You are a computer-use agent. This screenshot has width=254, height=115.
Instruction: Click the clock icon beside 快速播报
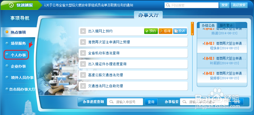(11, 5)
